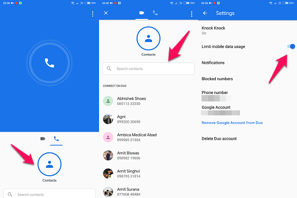
Task: Select voice call tab below blue screen
Action: click(56, 139)
